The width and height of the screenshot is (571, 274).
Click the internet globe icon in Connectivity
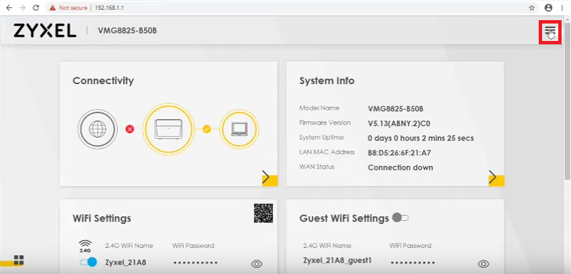(97, 129)
